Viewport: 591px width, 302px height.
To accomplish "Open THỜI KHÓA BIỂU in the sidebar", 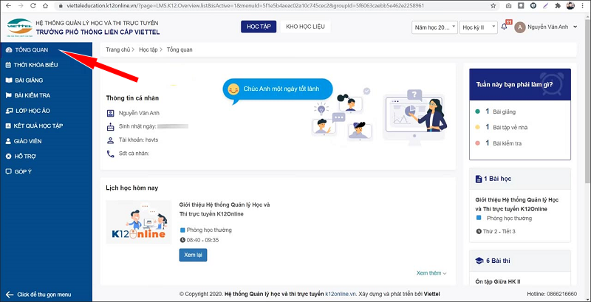I will point(35,65).
